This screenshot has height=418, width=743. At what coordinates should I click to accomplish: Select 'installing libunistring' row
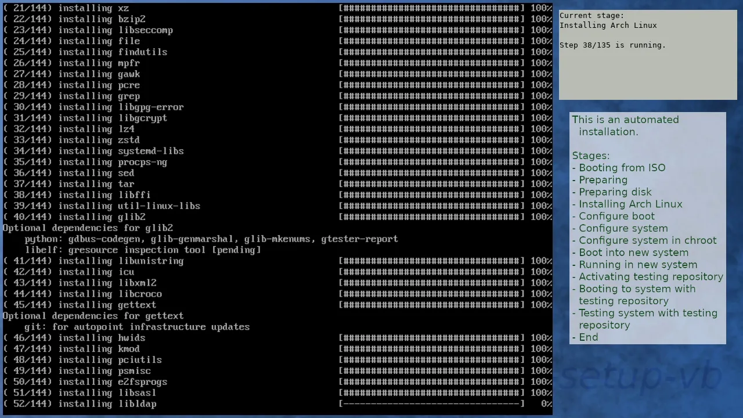click(277, 261)
